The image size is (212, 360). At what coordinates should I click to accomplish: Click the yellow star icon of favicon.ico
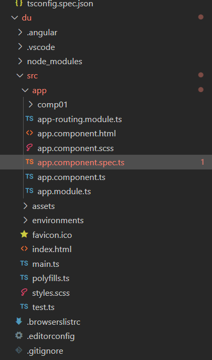point(24,234)
